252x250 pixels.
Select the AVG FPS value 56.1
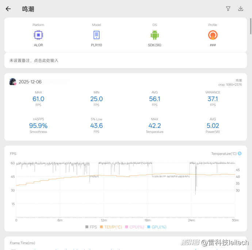tap(154, 99)
